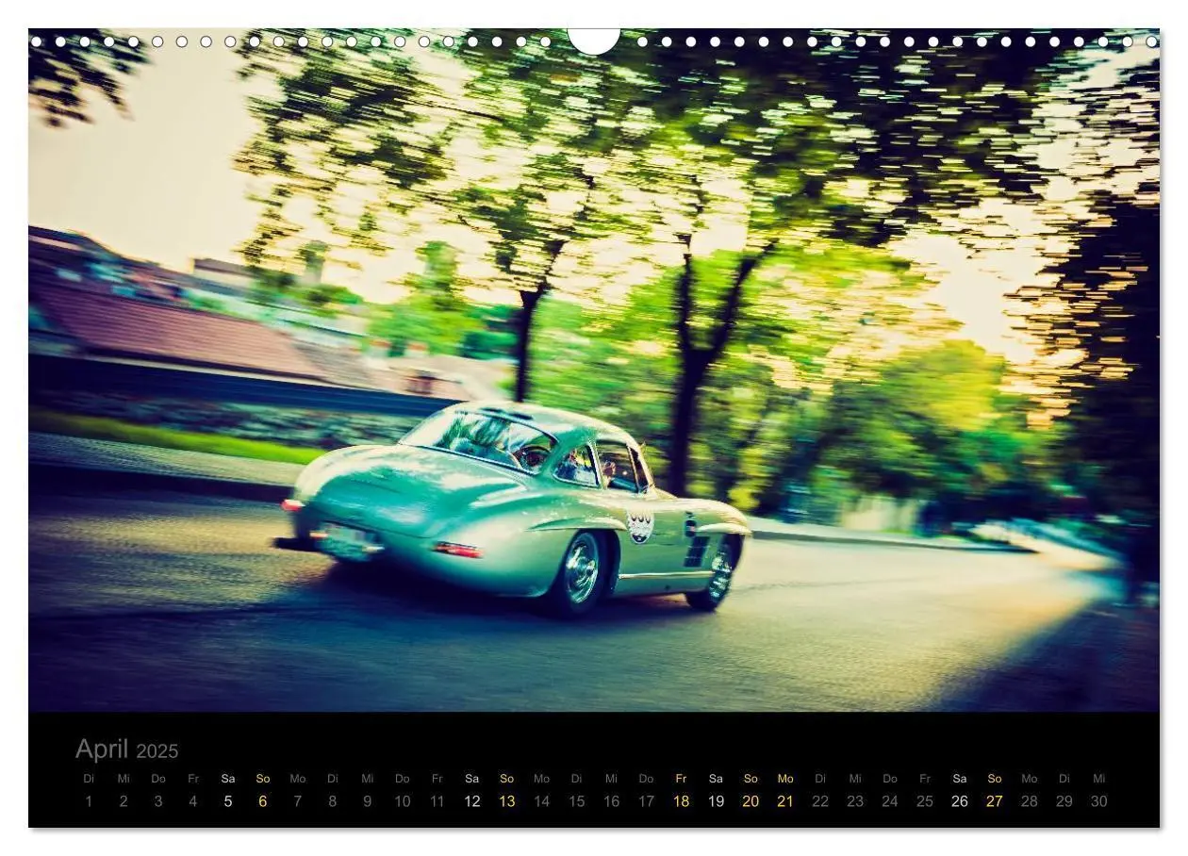
Task: Select the highlighted Monday date 21
Action: coord(785,801)
